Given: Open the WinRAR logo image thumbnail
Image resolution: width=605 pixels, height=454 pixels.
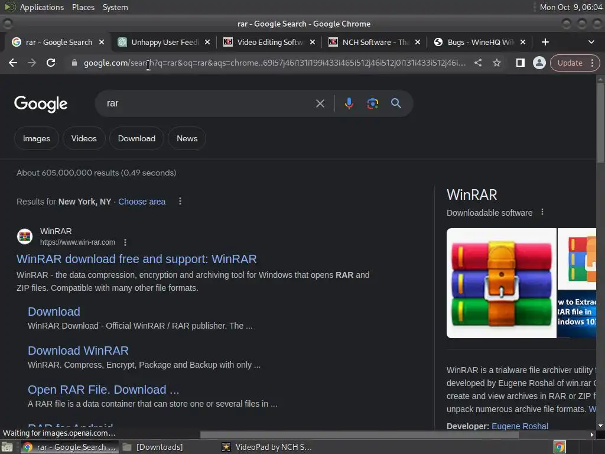Looking at the screenshot, I should 501,283.
